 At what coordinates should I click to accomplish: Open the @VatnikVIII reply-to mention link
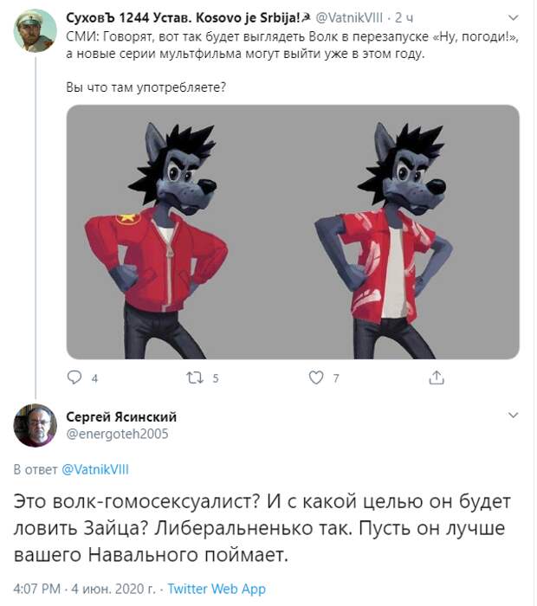[95, 469]
